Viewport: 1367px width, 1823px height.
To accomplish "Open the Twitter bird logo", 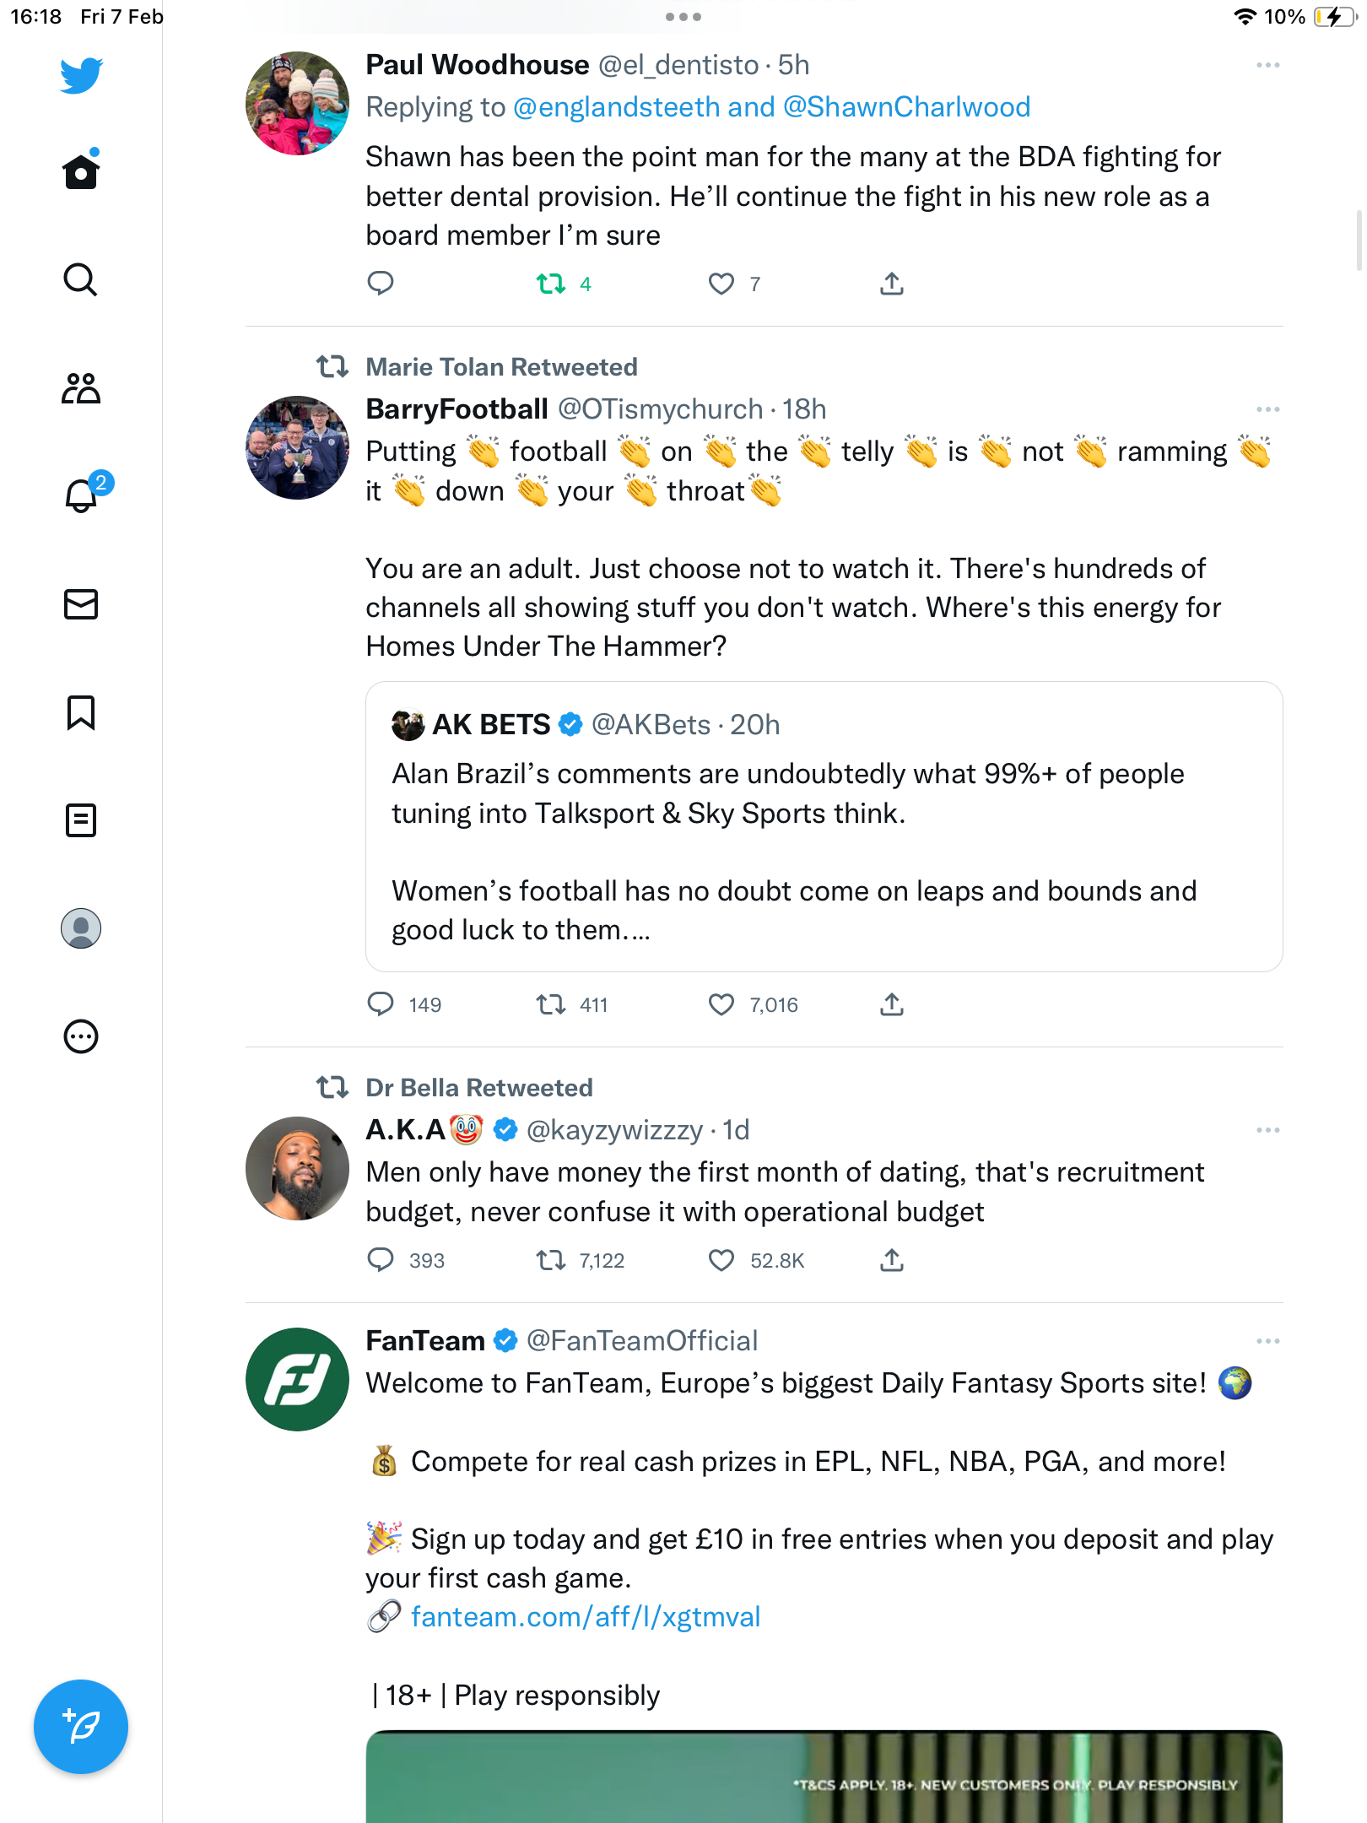I will click(x=81, y=75).
